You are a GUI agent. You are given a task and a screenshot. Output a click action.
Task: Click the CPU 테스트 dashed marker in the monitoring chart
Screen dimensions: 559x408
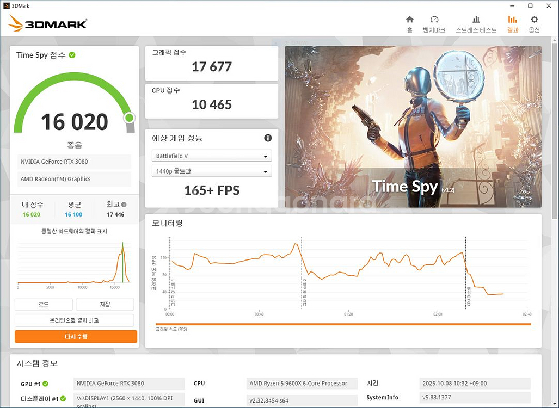tap(465, 272)
